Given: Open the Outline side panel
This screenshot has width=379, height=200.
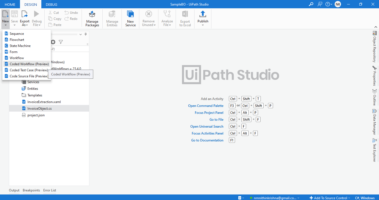Looking at the screenshot, I should (374, 97).
